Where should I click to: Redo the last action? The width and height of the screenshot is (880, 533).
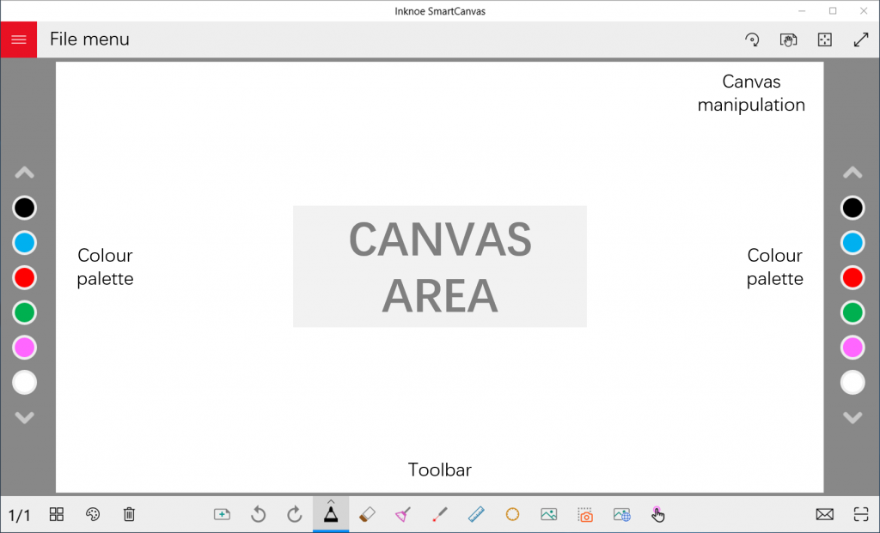click(294, 514)
